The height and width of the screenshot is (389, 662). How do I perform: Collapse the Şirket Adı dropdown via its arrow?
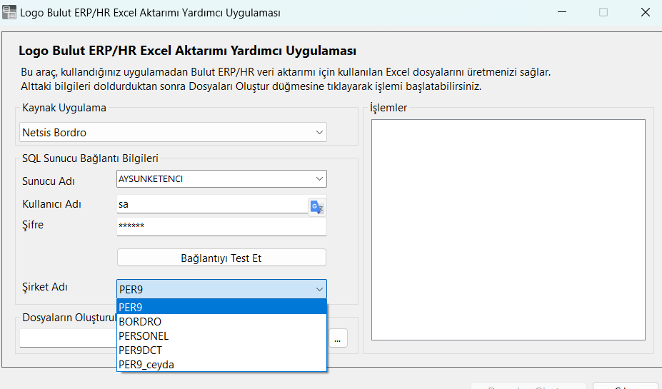319,289
